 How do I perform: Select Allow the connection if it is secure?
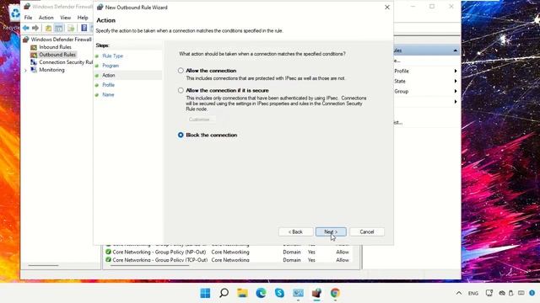tap(181, 90)
